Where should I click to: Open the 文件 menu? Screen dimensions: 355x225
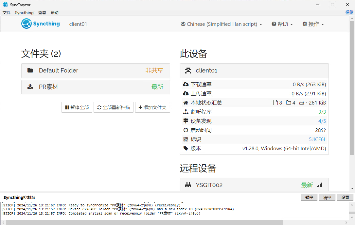(x=7, y=13)
